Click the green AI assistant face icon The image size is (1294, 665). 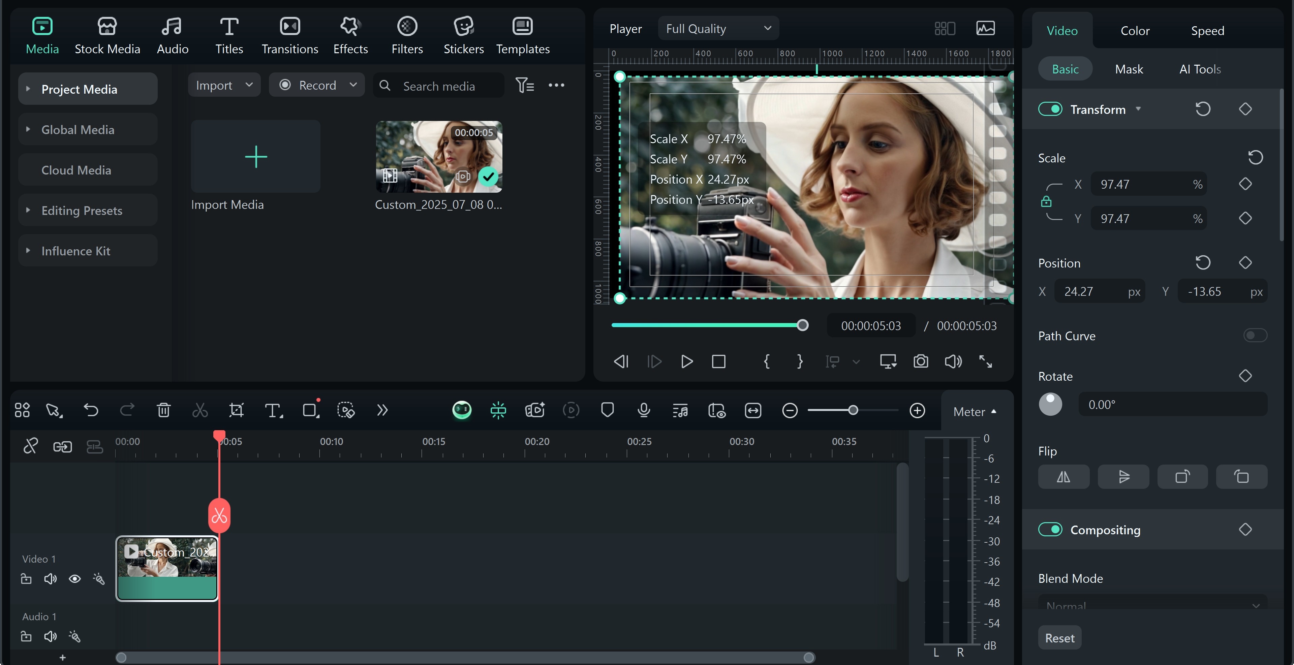462,410
